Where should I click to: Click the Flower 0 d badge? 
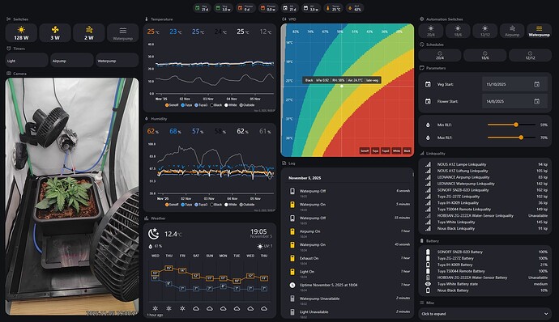245,8
